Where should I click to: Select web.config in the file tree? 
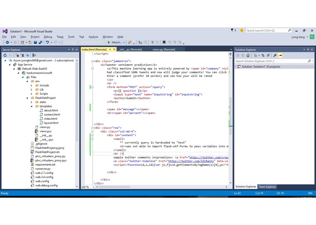42,181
